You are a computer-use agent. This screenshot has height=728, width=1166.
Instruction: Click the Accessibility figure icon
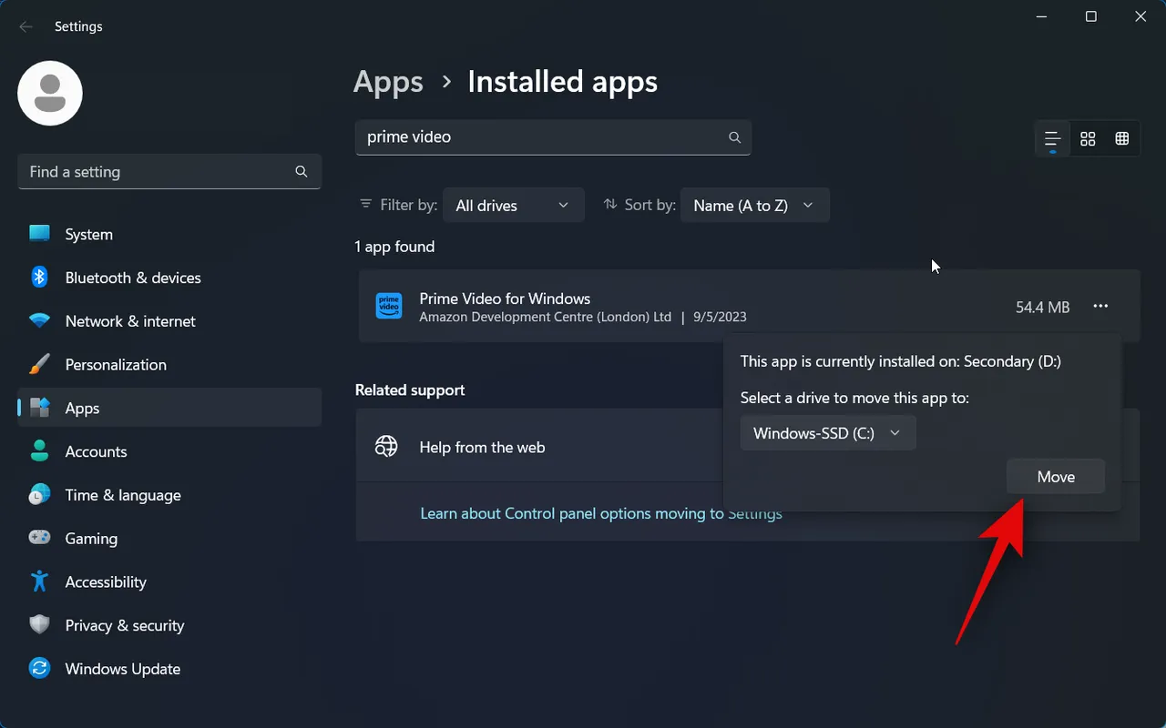coord(39,581)
